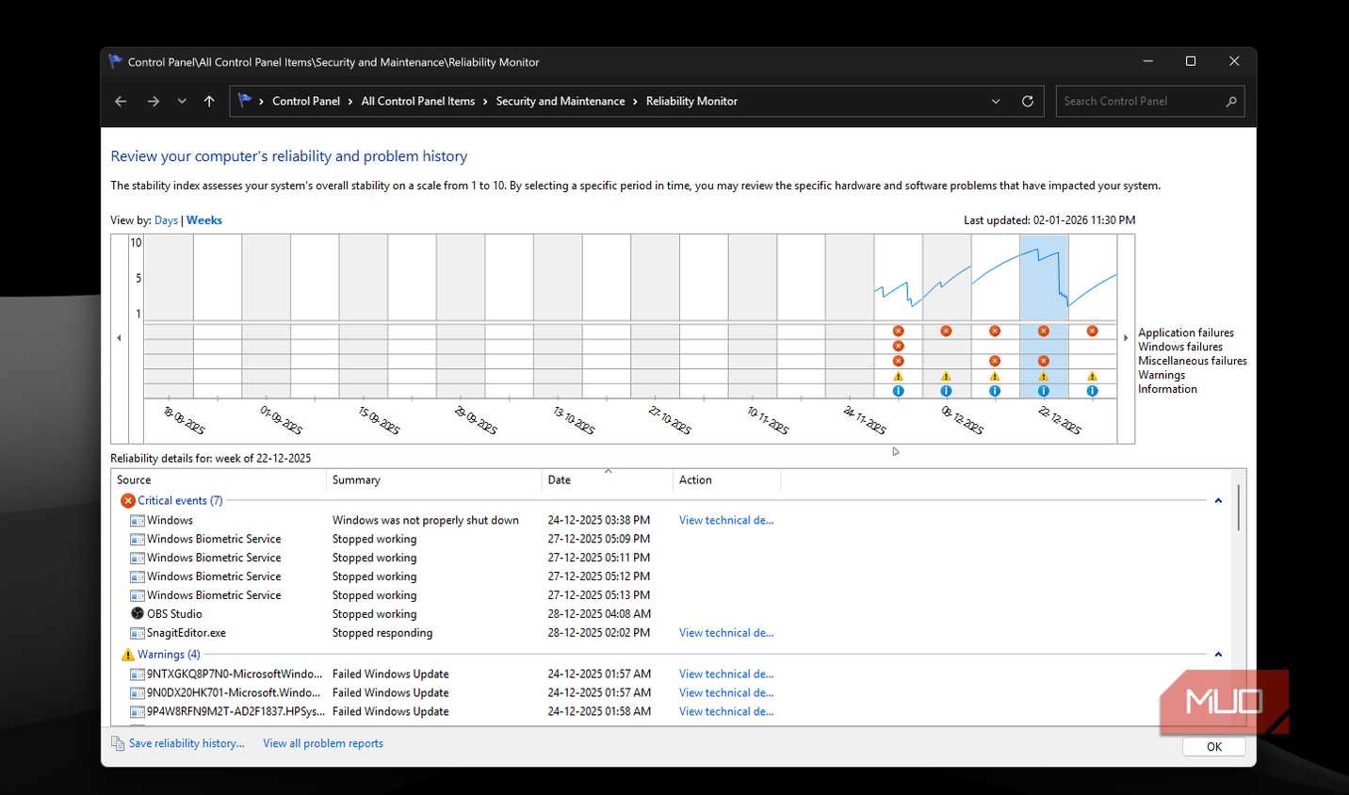The image size is (1349, 795).
Task: Select the week of 08-12-2025 chart column
Action: coord(947,316)
